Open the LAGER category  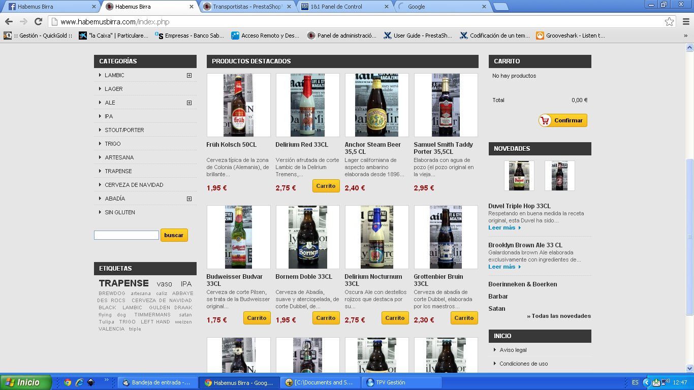tap(114, 89)
